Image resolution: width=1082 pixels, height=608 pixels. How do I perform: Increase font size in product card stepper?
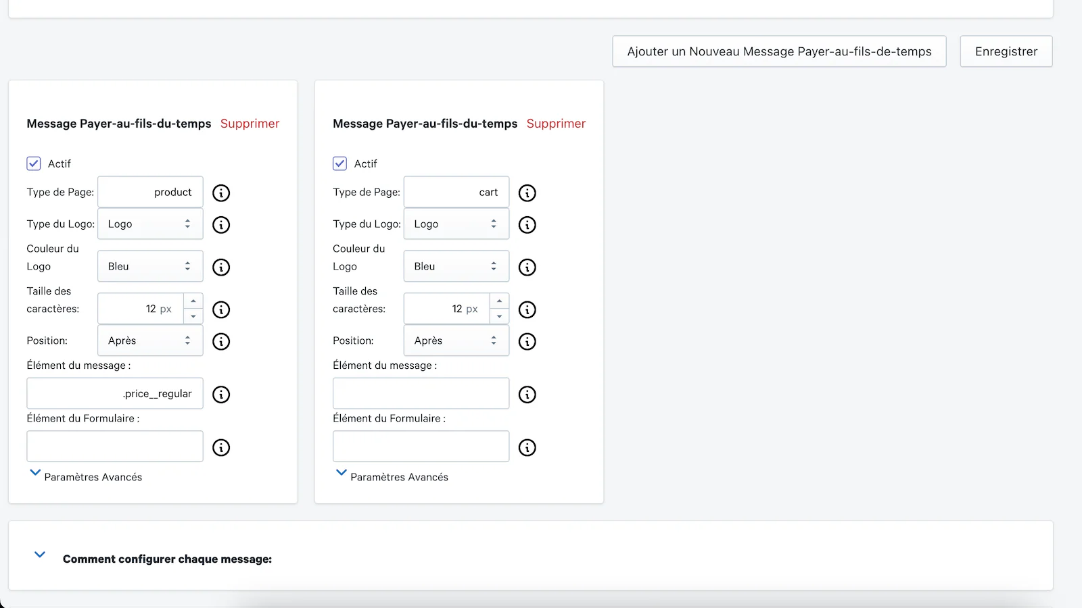[193, 301]
